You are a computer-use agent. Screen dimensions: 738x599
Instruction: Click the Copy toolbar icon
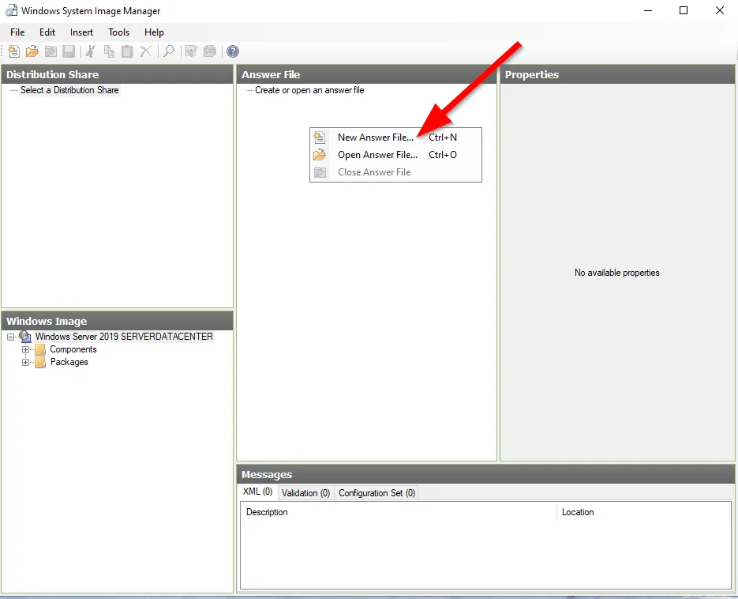[109, 51]
